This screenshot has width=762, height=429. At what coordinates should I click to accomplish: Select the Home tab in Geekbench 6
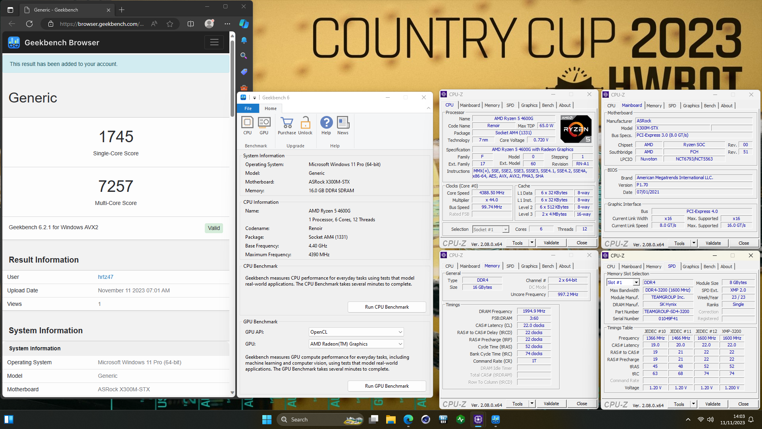click(x=271, y=108)
